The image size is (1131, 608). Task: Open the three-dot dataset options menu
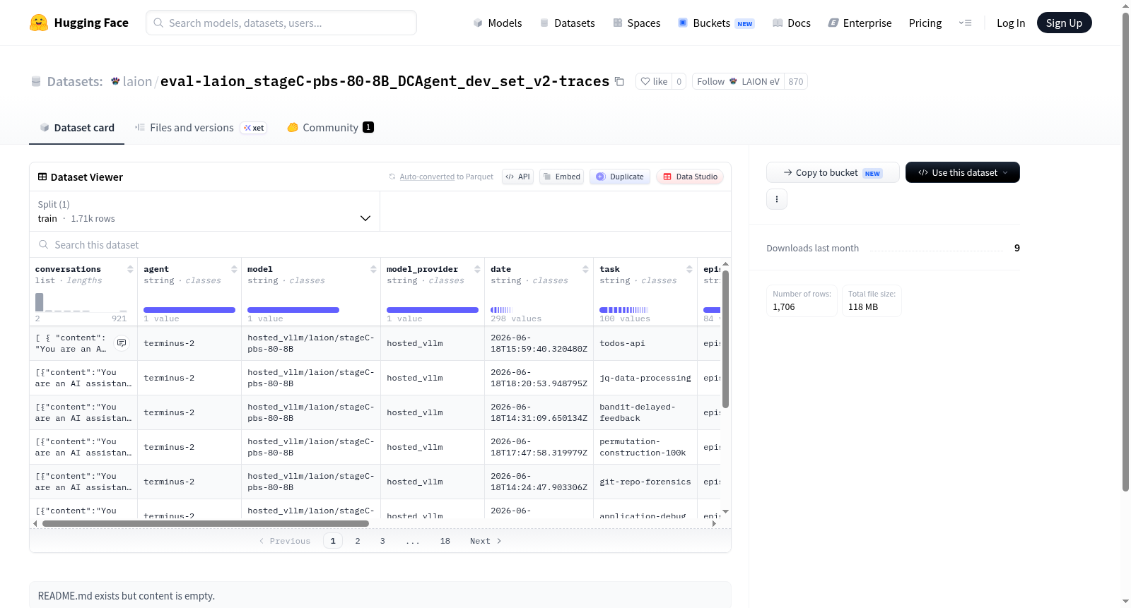(x=777, y=199)
